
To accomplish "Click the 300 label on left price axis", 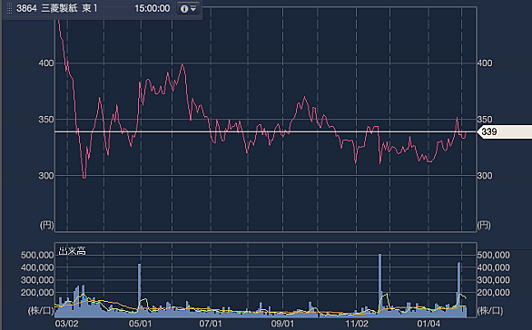I will coord(45,176).
